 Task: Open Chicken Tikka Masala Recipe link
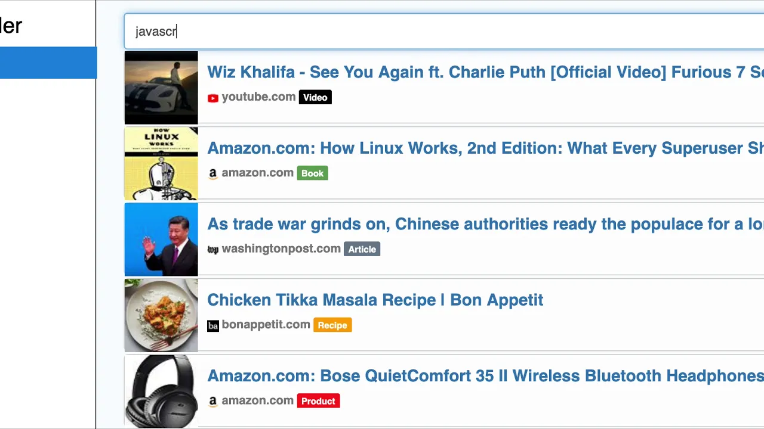[375, 300]
